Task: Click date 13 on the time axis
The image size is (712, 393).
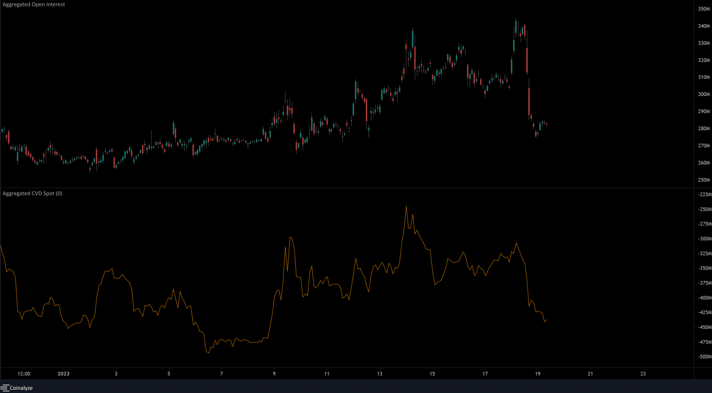Action: click(x=379, y=374)
